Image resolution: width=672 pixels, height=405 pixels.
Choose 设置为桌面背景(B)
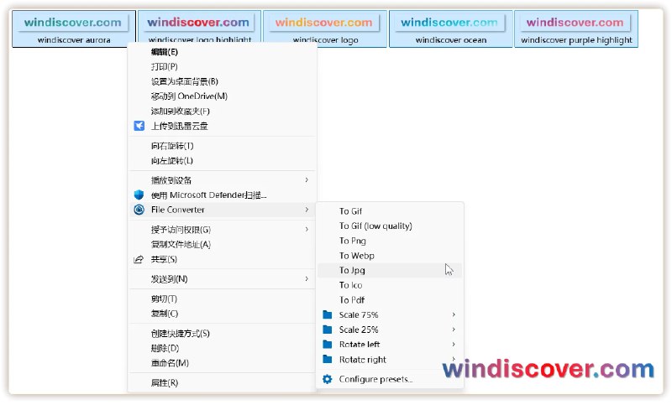click(222, 81)
